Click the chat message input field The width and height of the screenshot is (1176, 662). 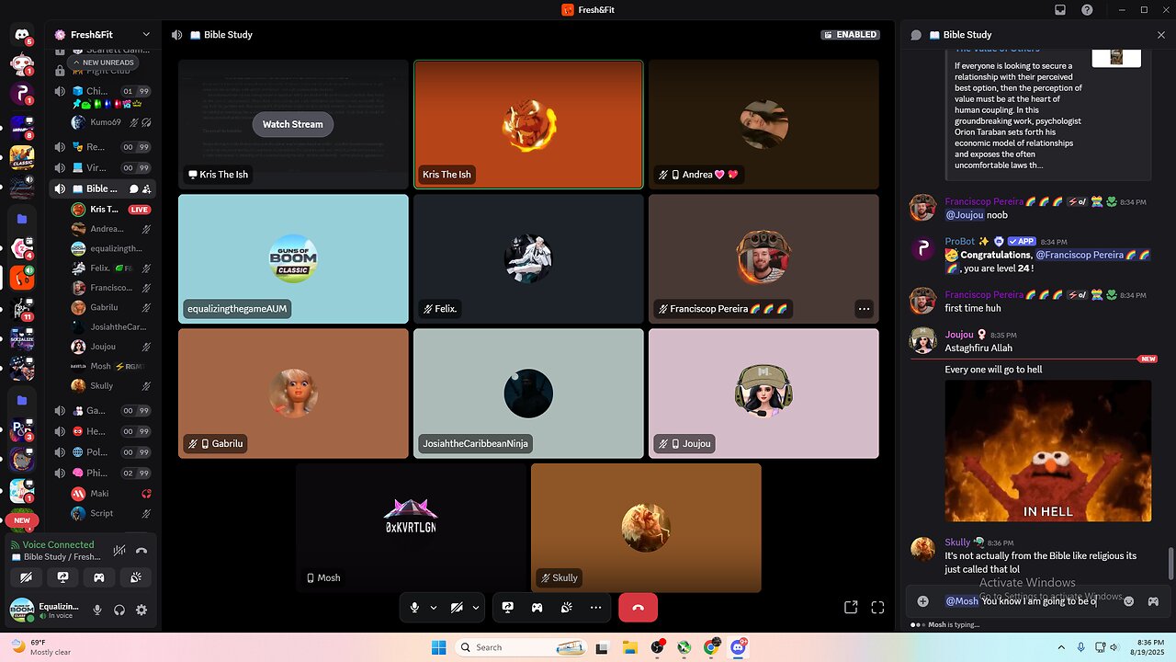point(1037,601)
